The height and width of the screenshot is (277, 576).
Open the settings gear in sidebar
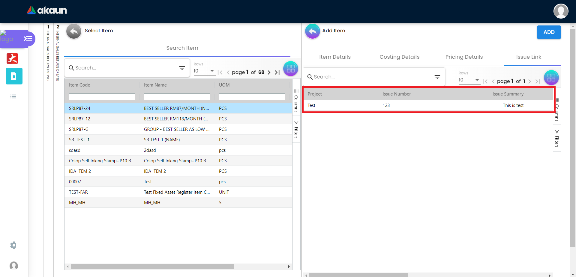point(13,245)
